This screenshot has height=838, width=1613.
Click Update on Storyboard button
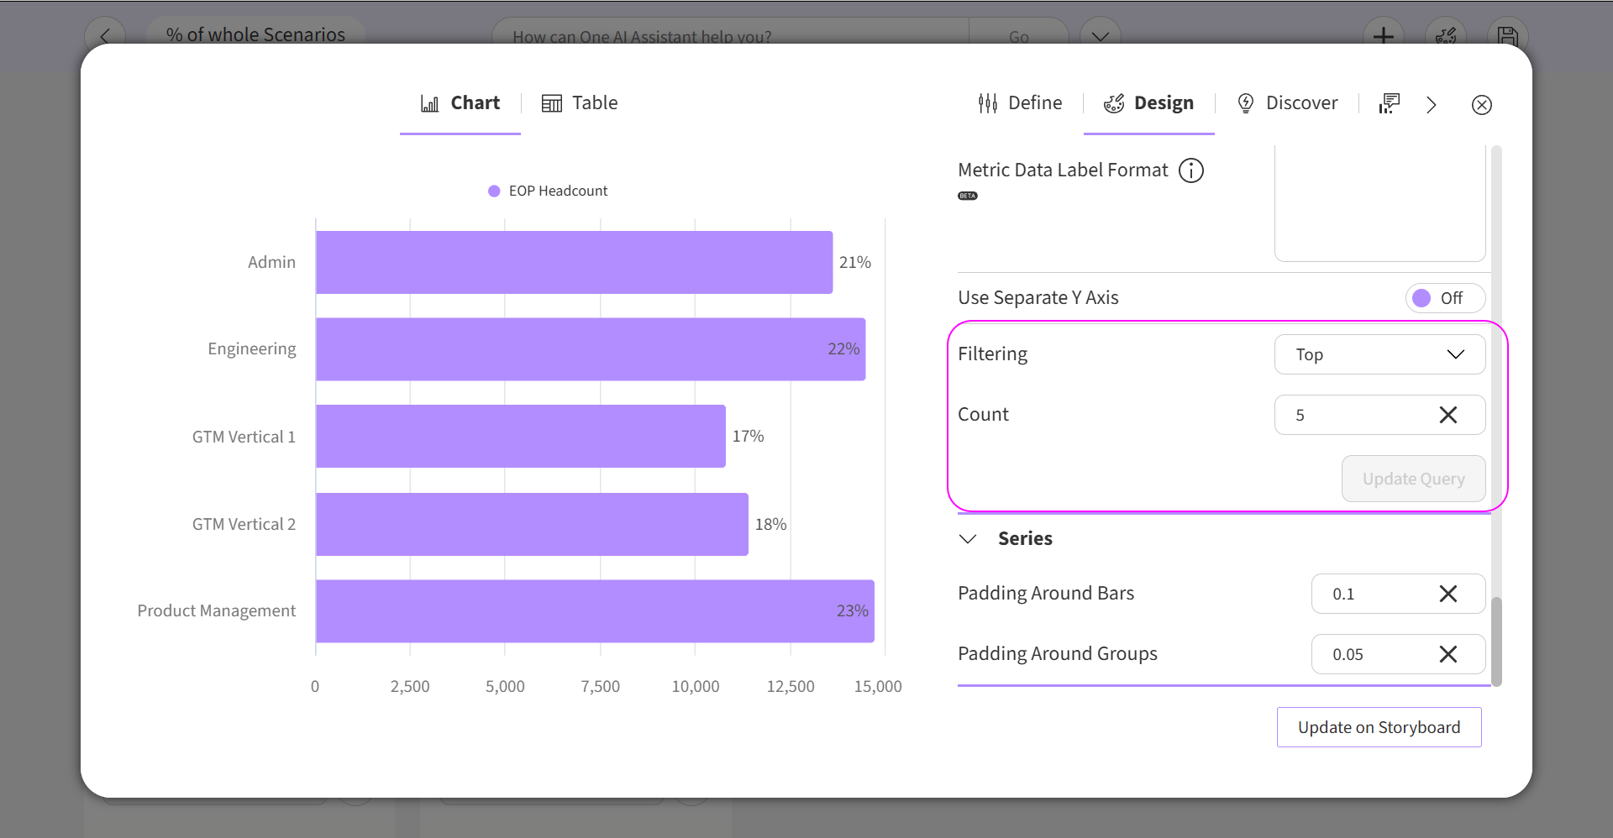[1379, 727]
